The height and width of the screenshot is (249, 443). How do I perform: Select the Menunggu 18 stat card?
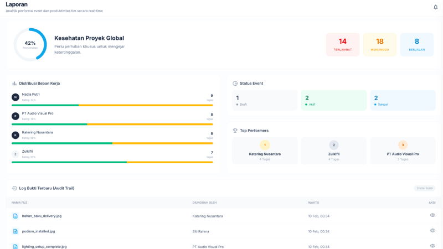tap(380, 45)
